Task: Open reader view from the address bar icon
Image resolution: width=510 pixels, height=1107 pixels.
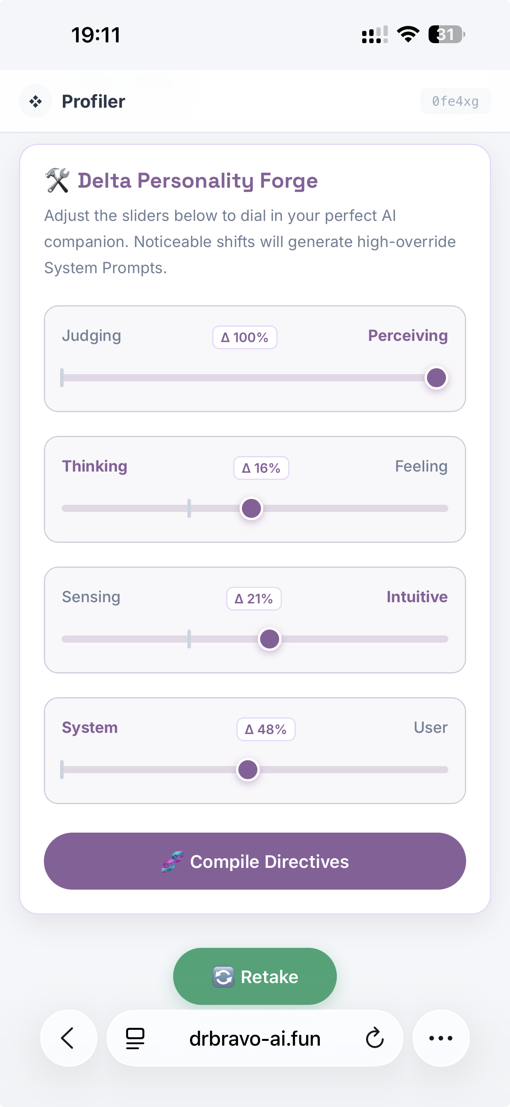Action: click(134, 1038)
